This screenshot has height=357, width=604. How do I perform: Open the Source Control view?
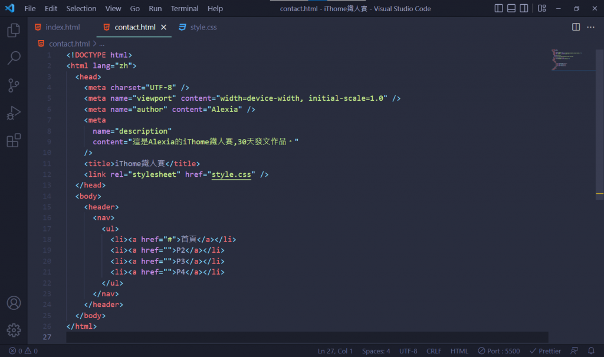click(x=14, y=85)
